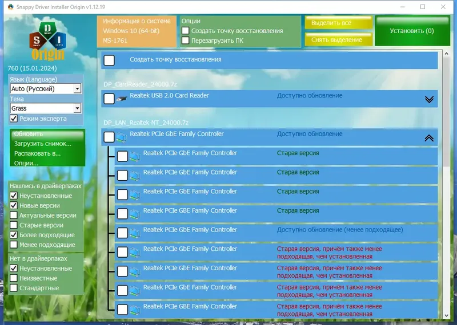The image size is (457, 325).
Task: Click 'Доступно обновление' on the card reader row
Action: pos(310,95)
